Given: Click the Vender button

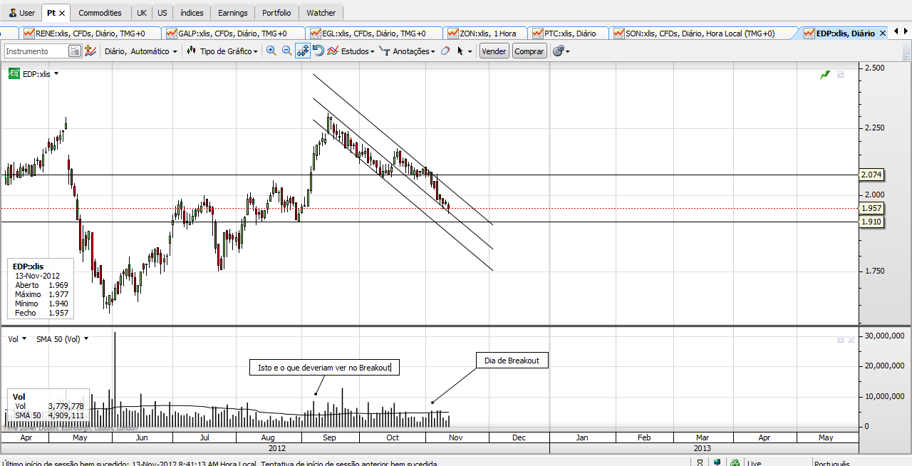Looking at the screenshot, I should (x=494, y=51).
